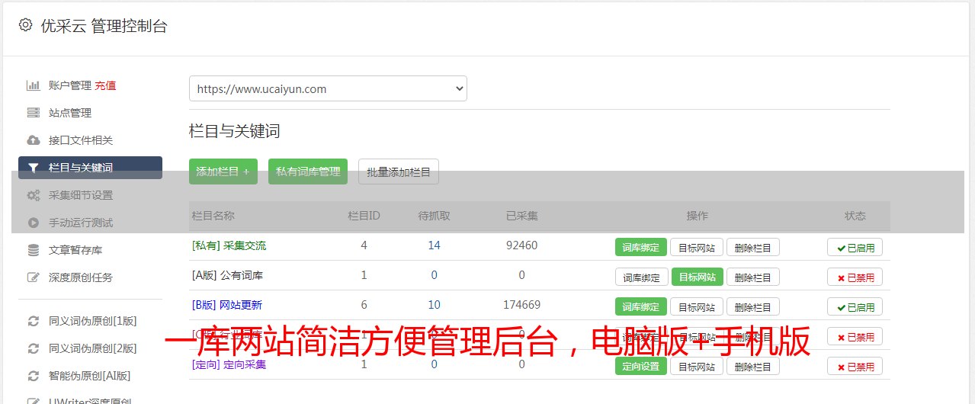The image size is (975, 404).
Task: Toggle 已启用 status of 采集交流
Action: pyautogui.click(x=855, y=247)
